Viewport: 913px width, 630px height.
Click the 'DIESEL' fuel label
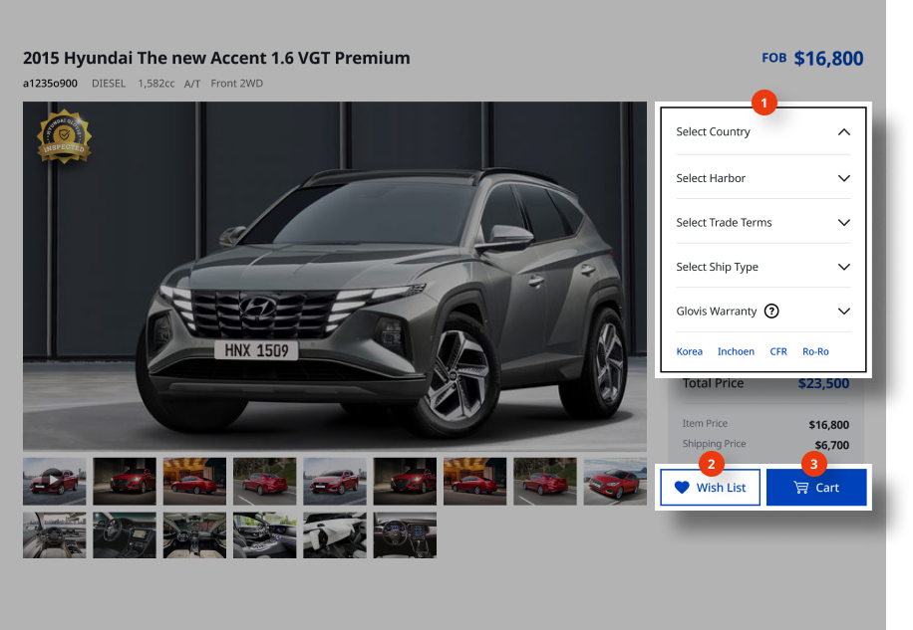coord(109,84)
